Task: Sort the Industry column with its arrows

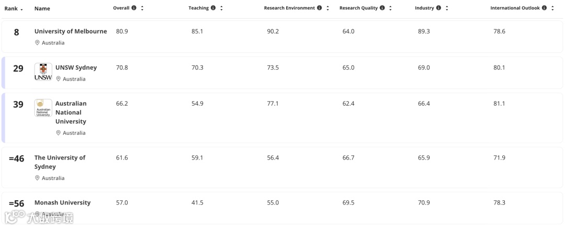Action: click(447, 8)
